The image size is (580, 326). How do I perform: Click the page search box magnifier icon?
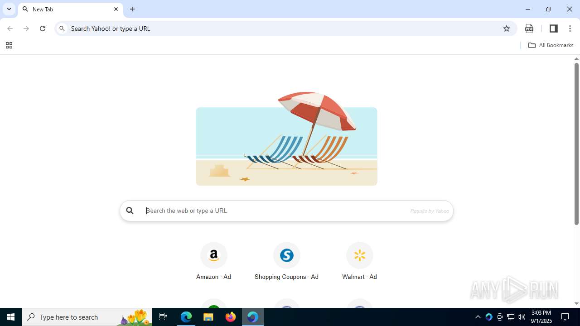pyautogui.click(x=130, y=211)
